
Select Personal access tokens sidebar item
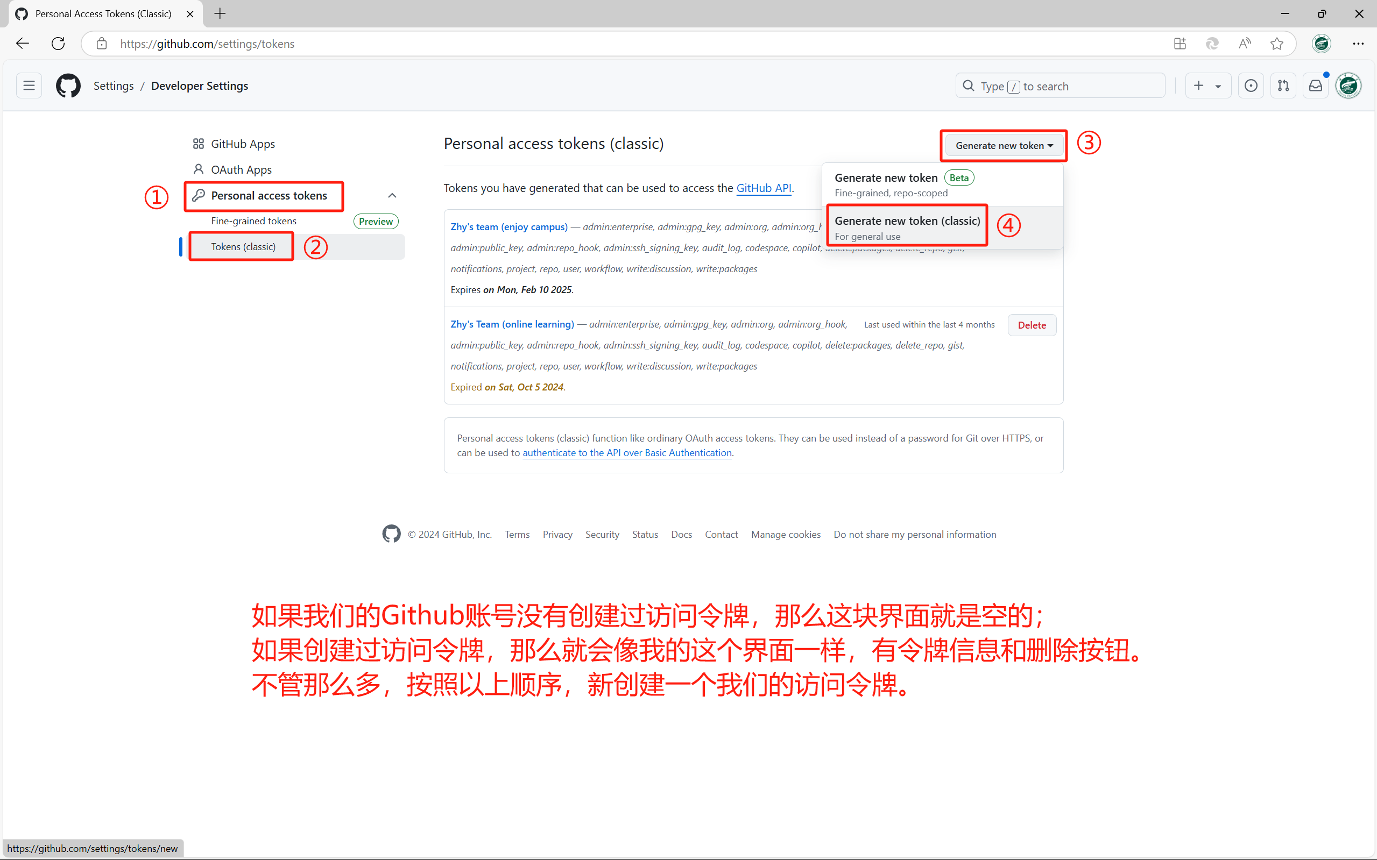point(269,196)
